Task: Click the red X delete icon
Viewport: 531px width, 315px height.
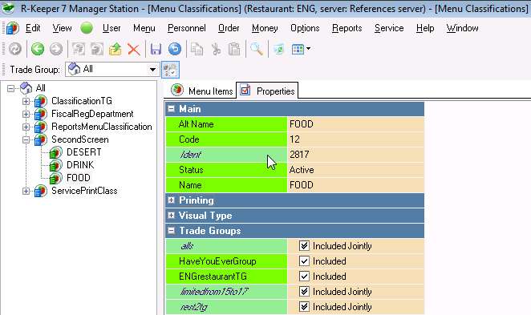Action: tap(134, 50)
